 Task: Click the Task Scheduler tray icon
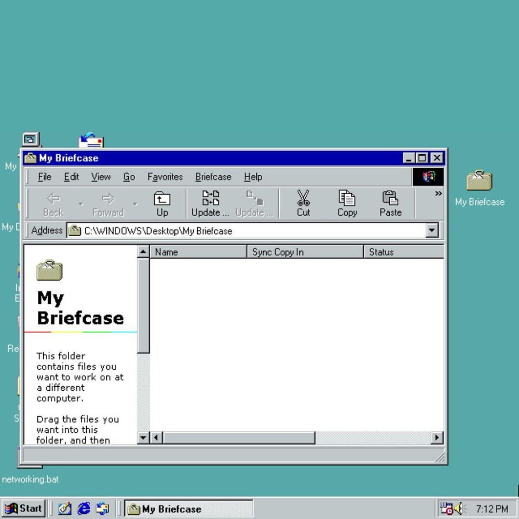point(446,509)
